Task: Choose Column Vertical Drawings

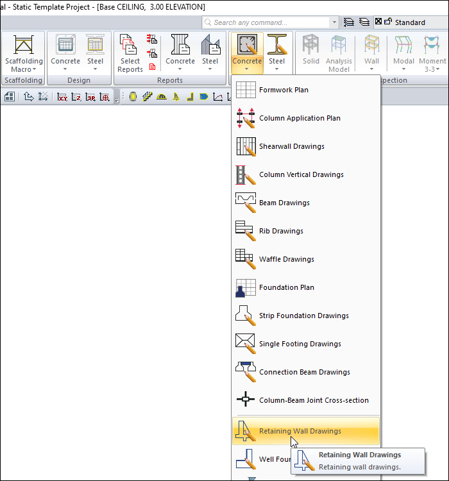Action: (x=306, y=174)
